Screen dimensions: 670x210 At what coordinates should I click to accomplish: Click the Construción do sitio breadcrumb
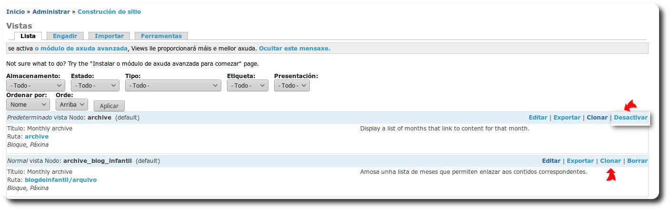pos(109,11)
